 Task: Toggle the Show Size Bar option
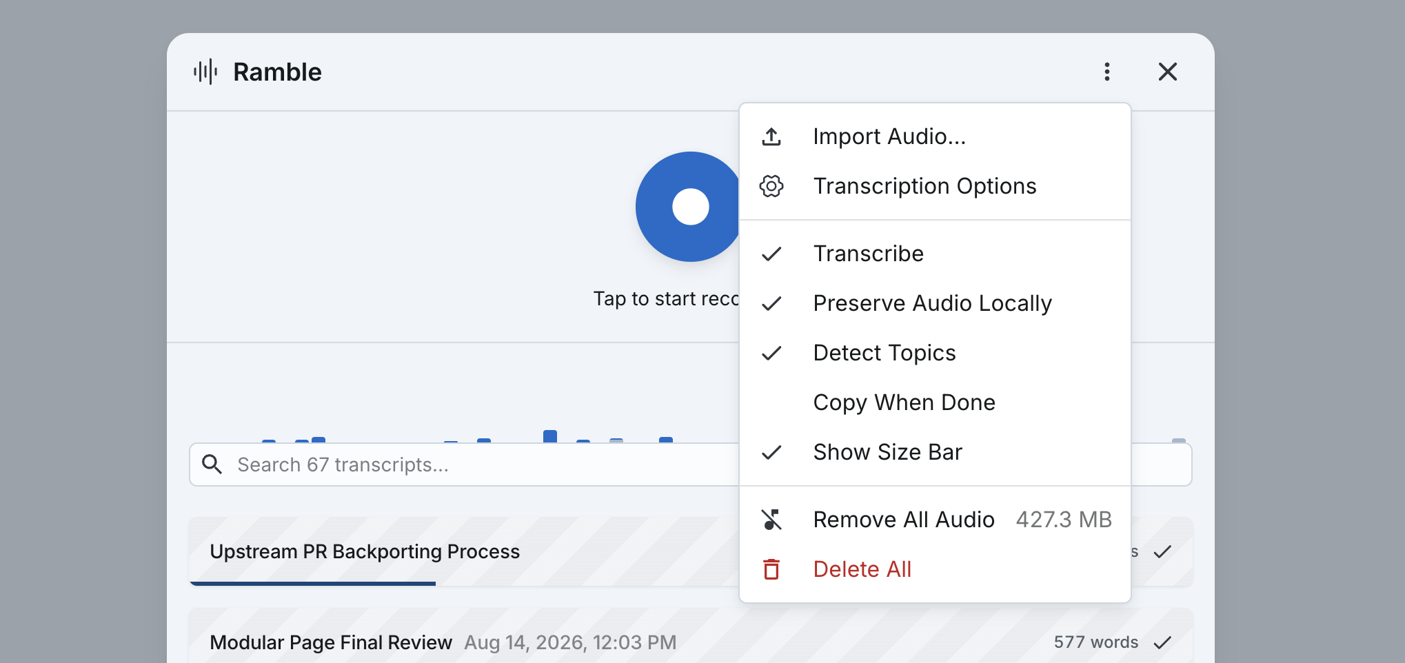tap(935, 452)
